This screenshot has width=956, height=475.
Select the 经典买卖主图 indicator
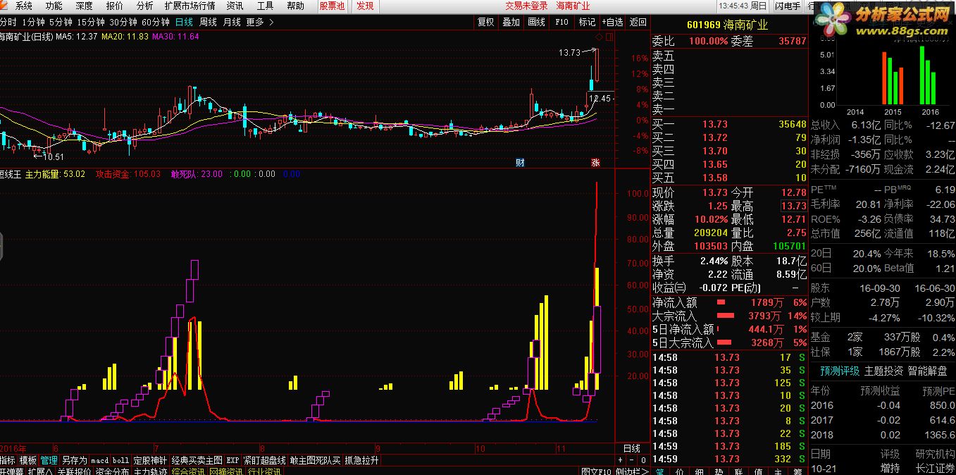[x=197, y=460]
